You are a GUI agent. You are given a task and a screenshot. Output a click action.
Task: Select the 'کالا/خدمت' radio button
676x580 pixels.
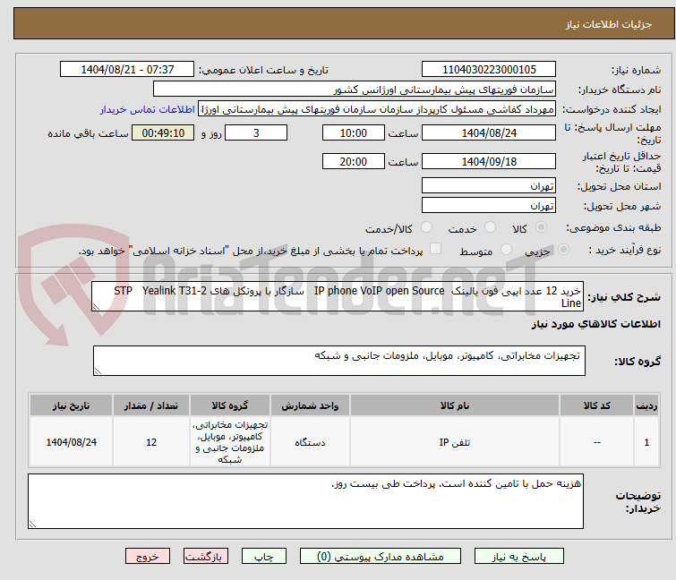pos(426,227)
